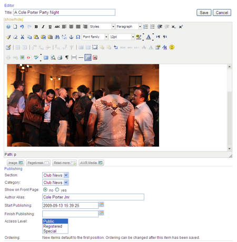
Task: Open the 12pt font size dropdown
Action: [x=122, y=37]
